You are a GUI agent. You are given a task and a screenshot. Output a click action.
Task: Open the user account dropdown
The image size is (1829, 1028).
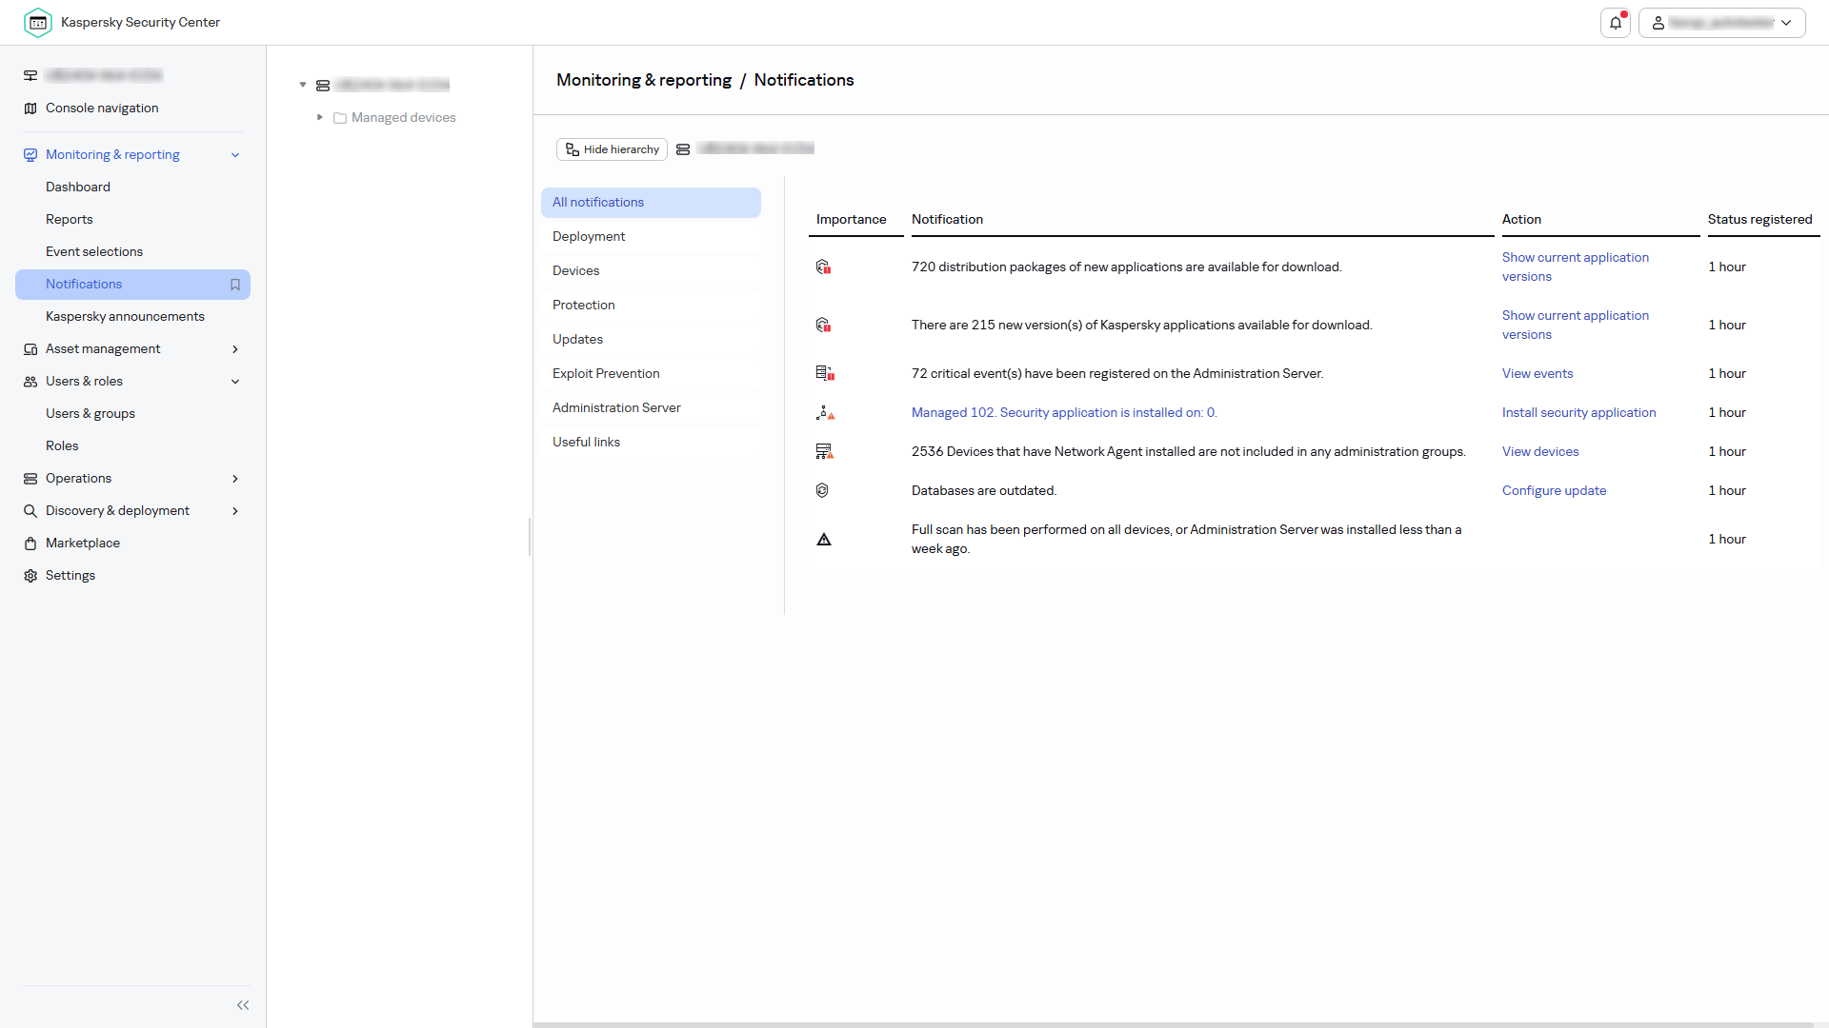(1722, 23)
